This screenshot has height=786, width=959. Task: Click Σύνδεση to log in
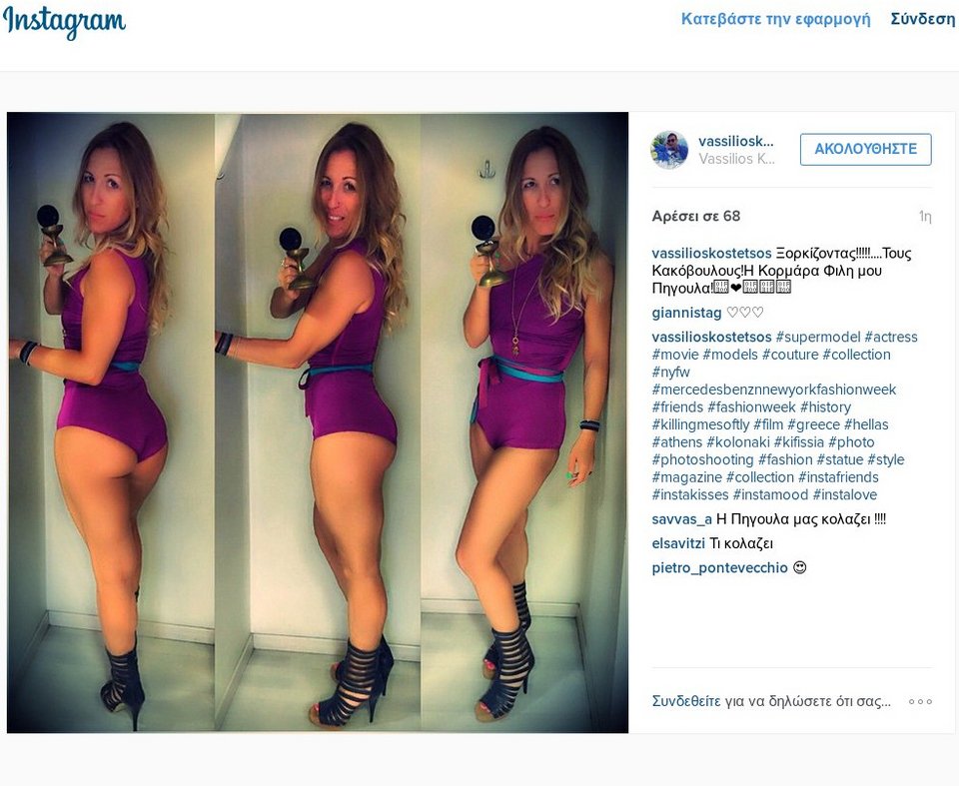(x=922, y=19)
